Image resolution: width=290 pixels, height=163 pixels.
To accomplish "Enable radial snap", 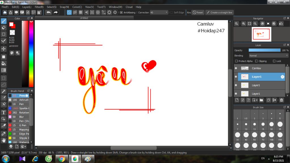I will [92, 12].
